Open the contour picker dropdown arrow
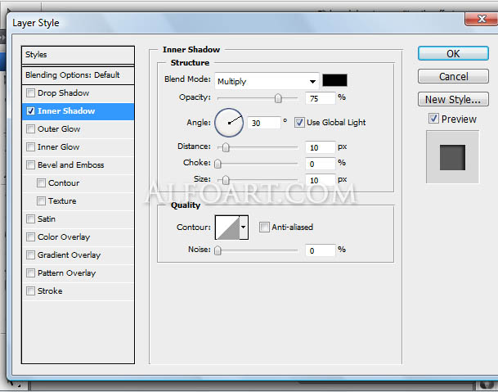The image size is (498, 392). coord(244,227)
